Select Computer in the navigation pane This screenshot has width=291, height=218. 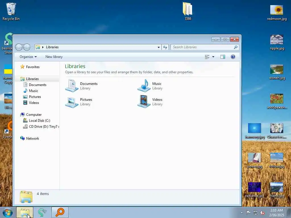coord(31,115)
